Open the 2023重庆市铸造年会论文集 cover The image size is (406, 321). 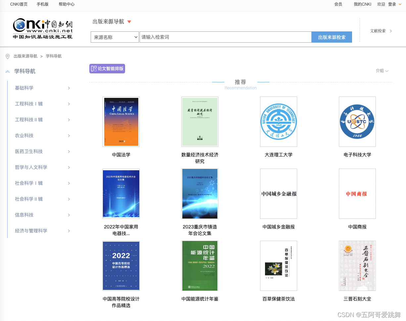[200, 194]
